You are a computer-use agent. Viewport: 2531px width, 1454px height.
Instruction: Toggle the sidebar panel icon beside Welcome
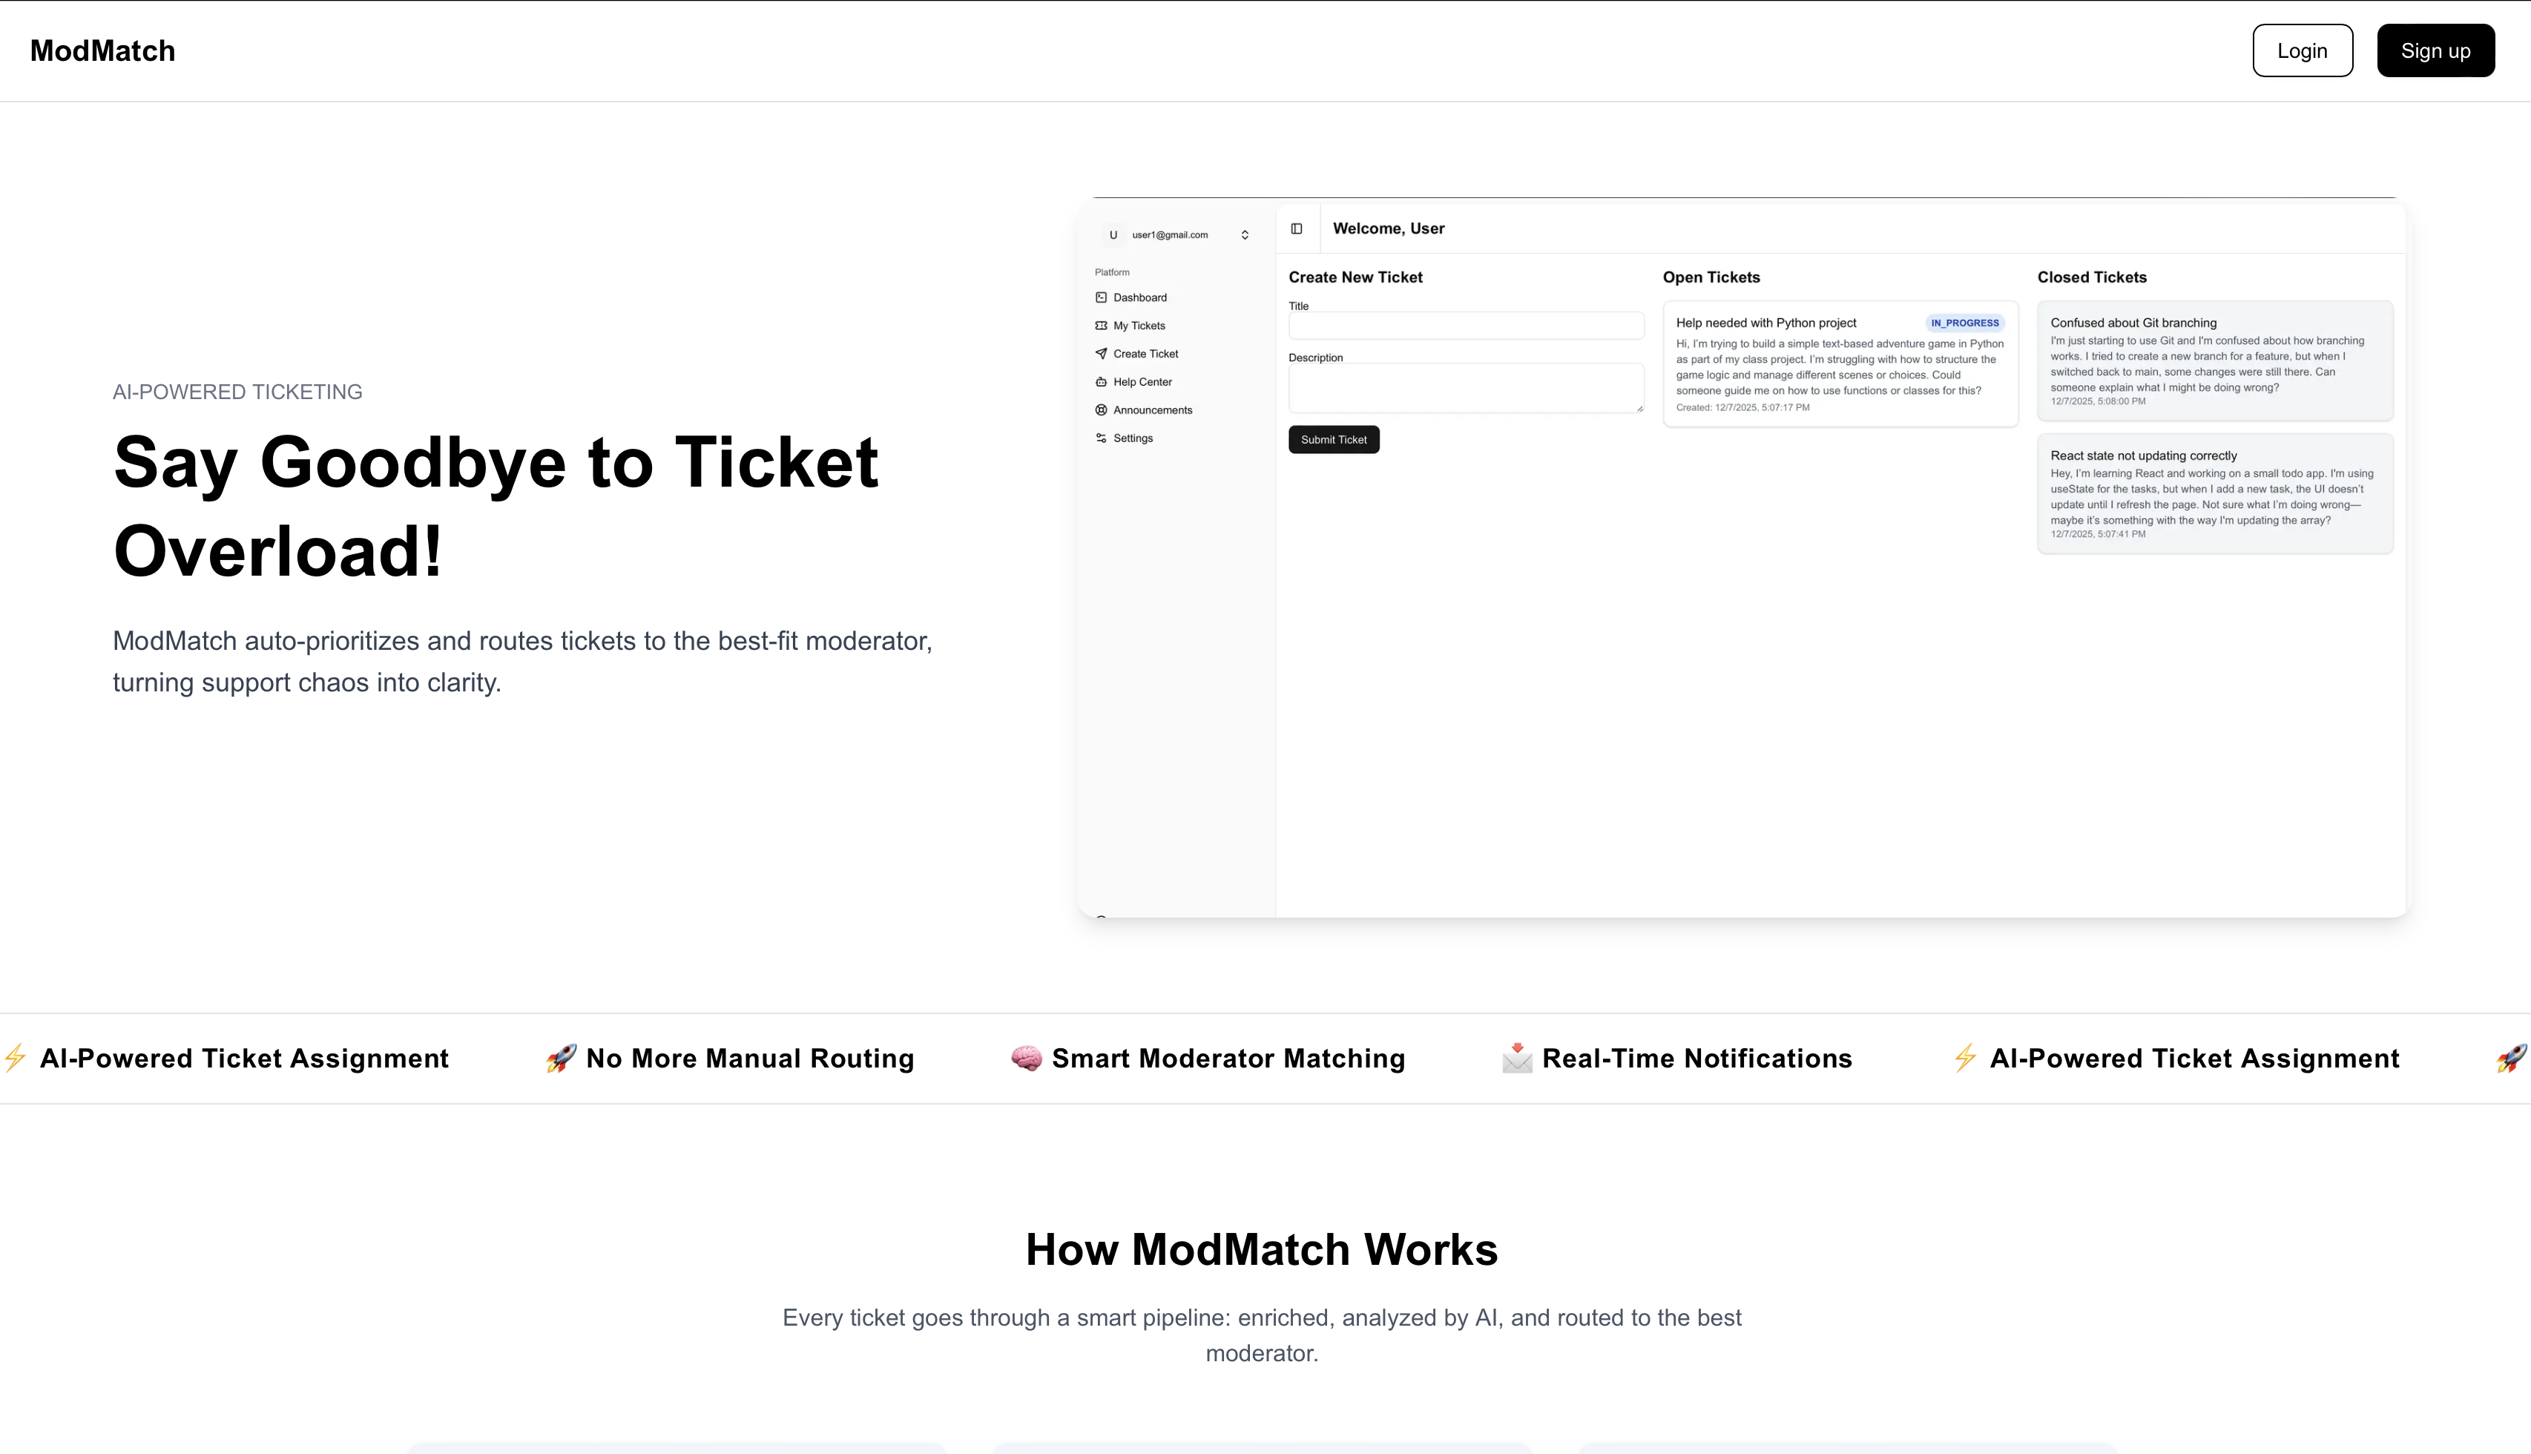click(1296, 228)
